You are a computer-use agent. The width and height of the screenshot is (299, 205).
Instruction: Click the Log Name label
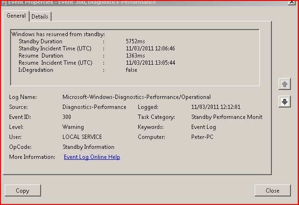(23, 97)
